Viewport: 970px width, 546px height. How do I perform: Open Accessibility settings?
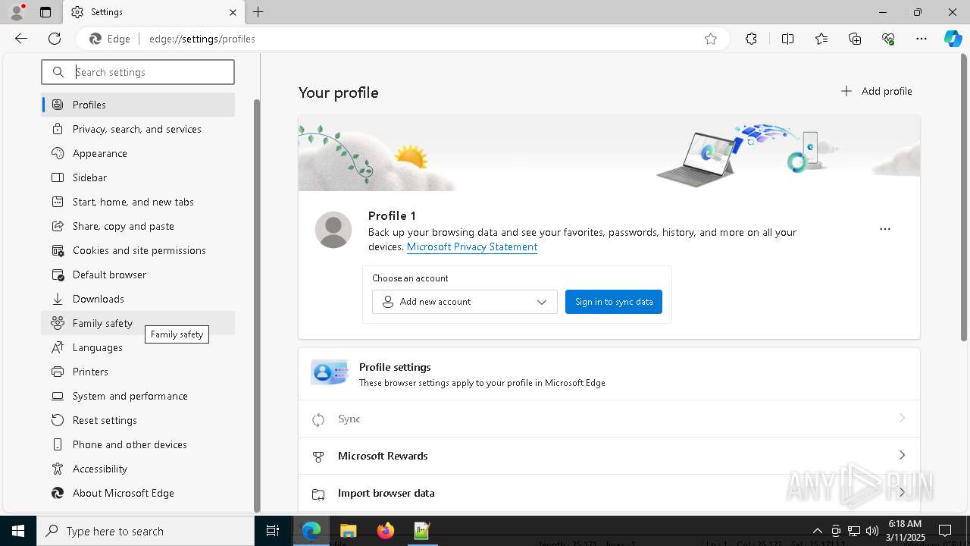pos(138,469)
